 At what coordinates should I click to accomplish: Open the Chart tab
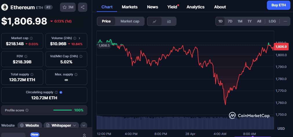[x=107, y=7]
